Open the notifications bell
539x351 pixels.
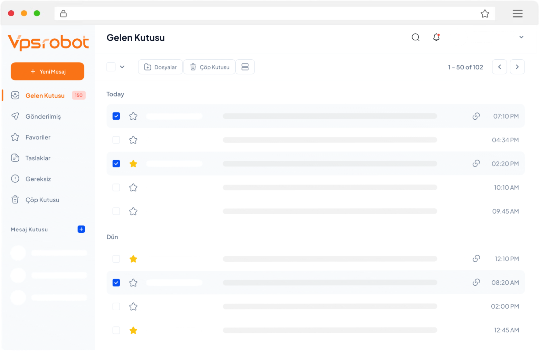point(436,37)
